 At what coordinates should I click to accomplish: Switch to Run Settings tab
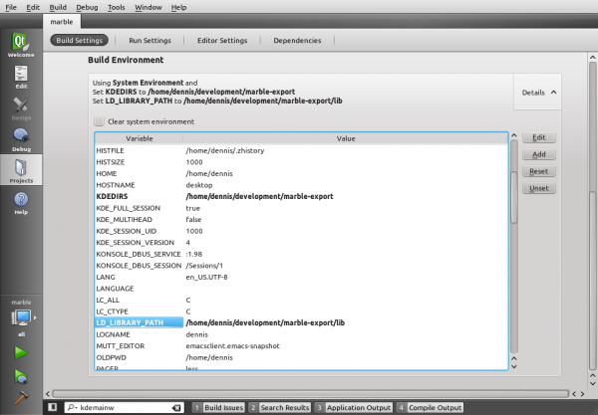click(149, 41)
